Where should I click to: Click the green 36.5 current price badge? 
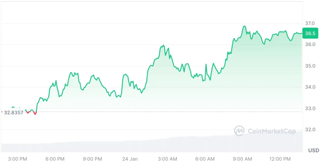click(310, 33)
